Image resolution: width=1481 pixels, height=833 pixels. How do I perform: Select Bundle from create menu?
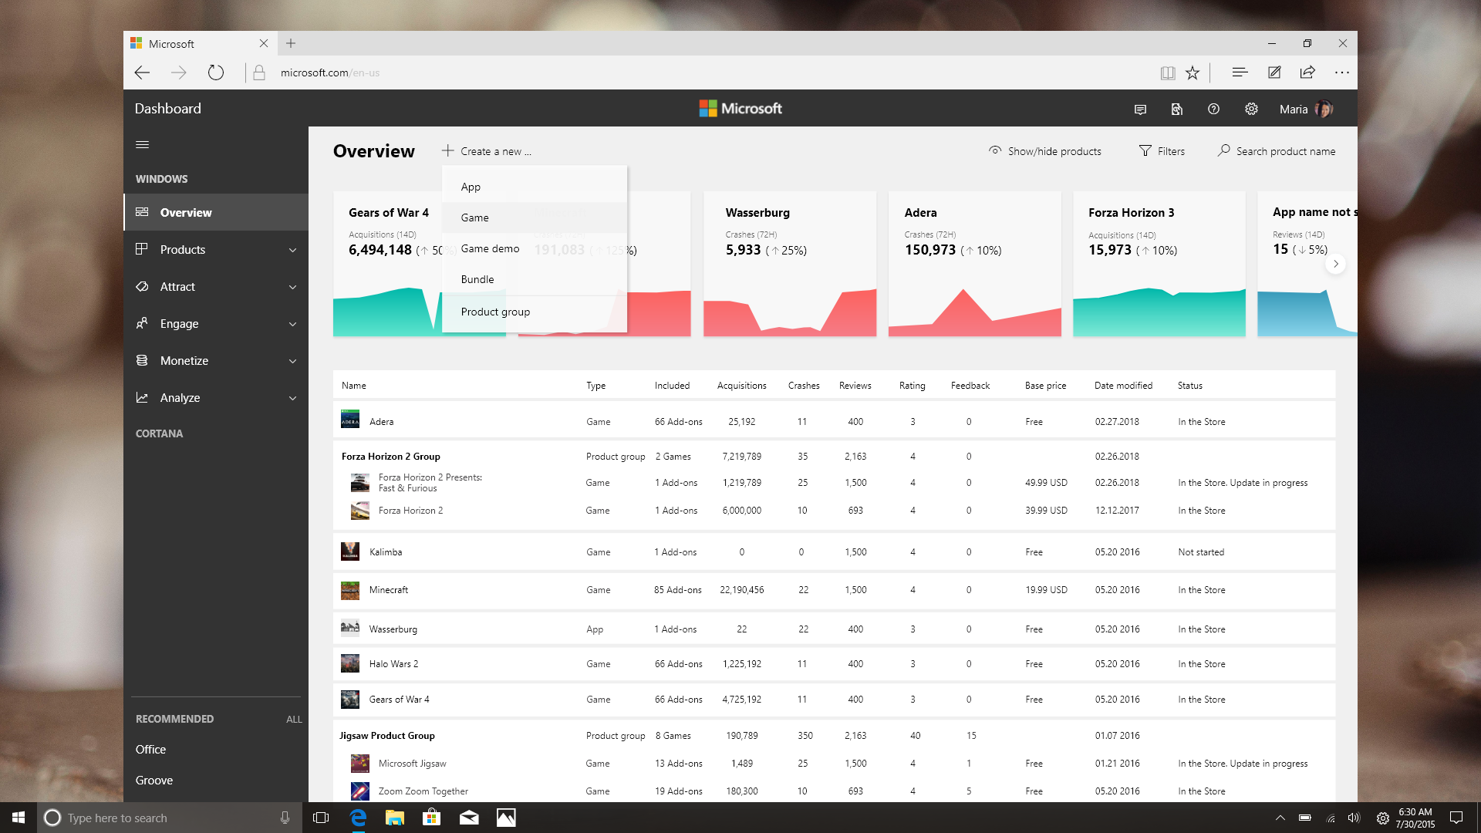coord(535,279)
